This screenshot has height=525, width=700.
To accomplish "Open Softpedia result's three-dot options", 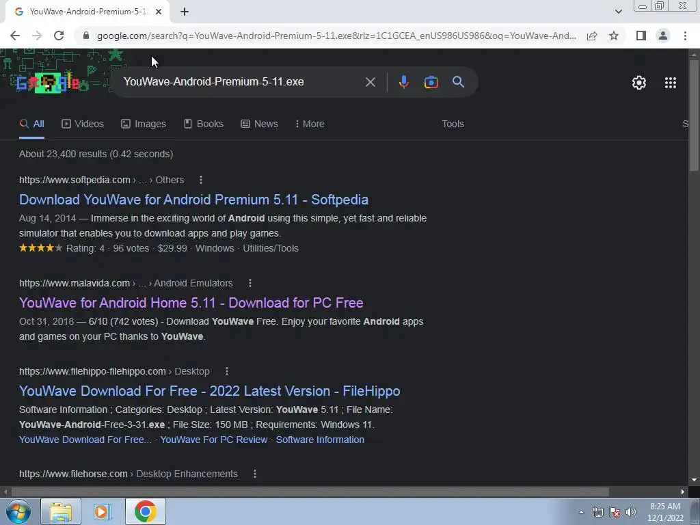I will 201,180.
